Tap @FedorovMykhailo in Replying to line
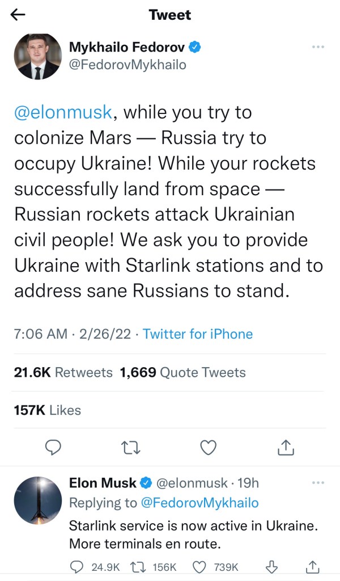This screenshot has height=581, width=340. point(199,503)
